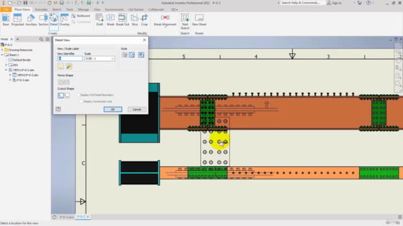Select the Slice tool

click(135, 19)
